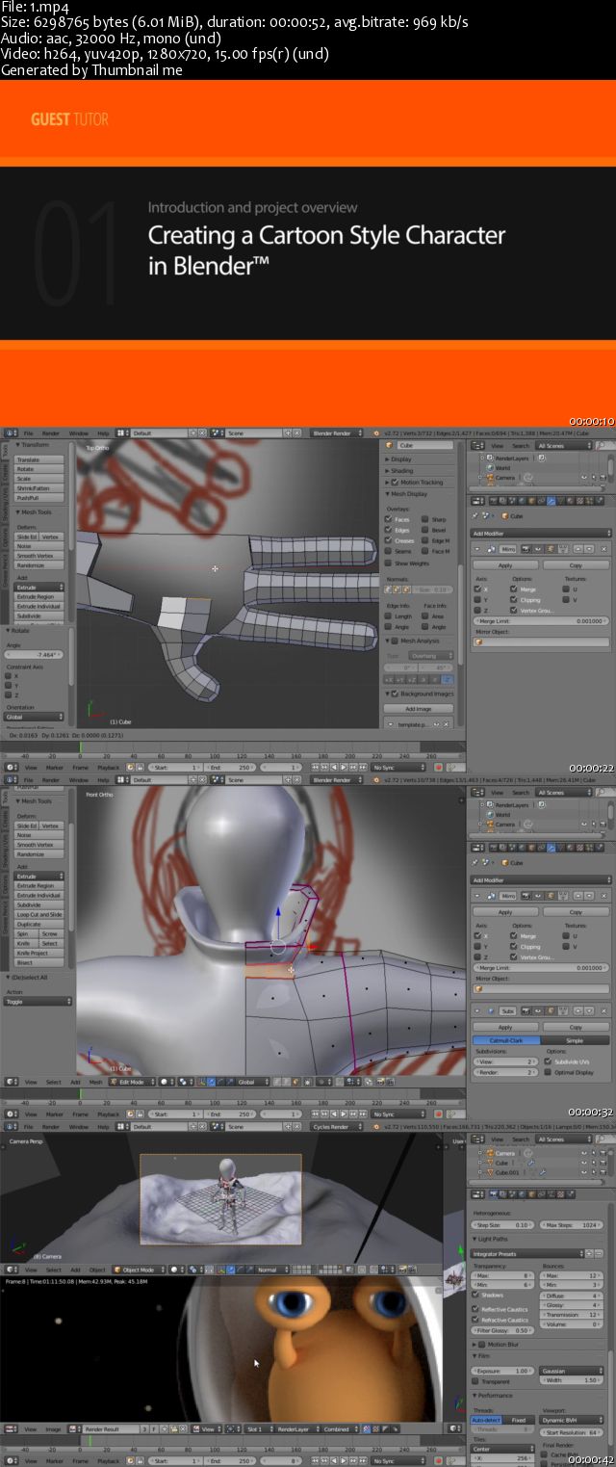Click the Cube.001 mesh icon in 00:00:42 outliner

(490, 1172)
